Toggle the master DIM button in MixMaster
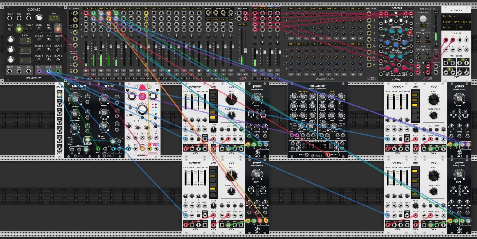The image size is (477, 239). coord(239,74)
